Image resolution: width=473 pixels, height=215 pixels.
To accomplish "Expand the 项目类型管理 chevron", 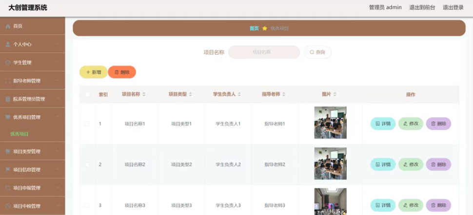I will point(58,151).
